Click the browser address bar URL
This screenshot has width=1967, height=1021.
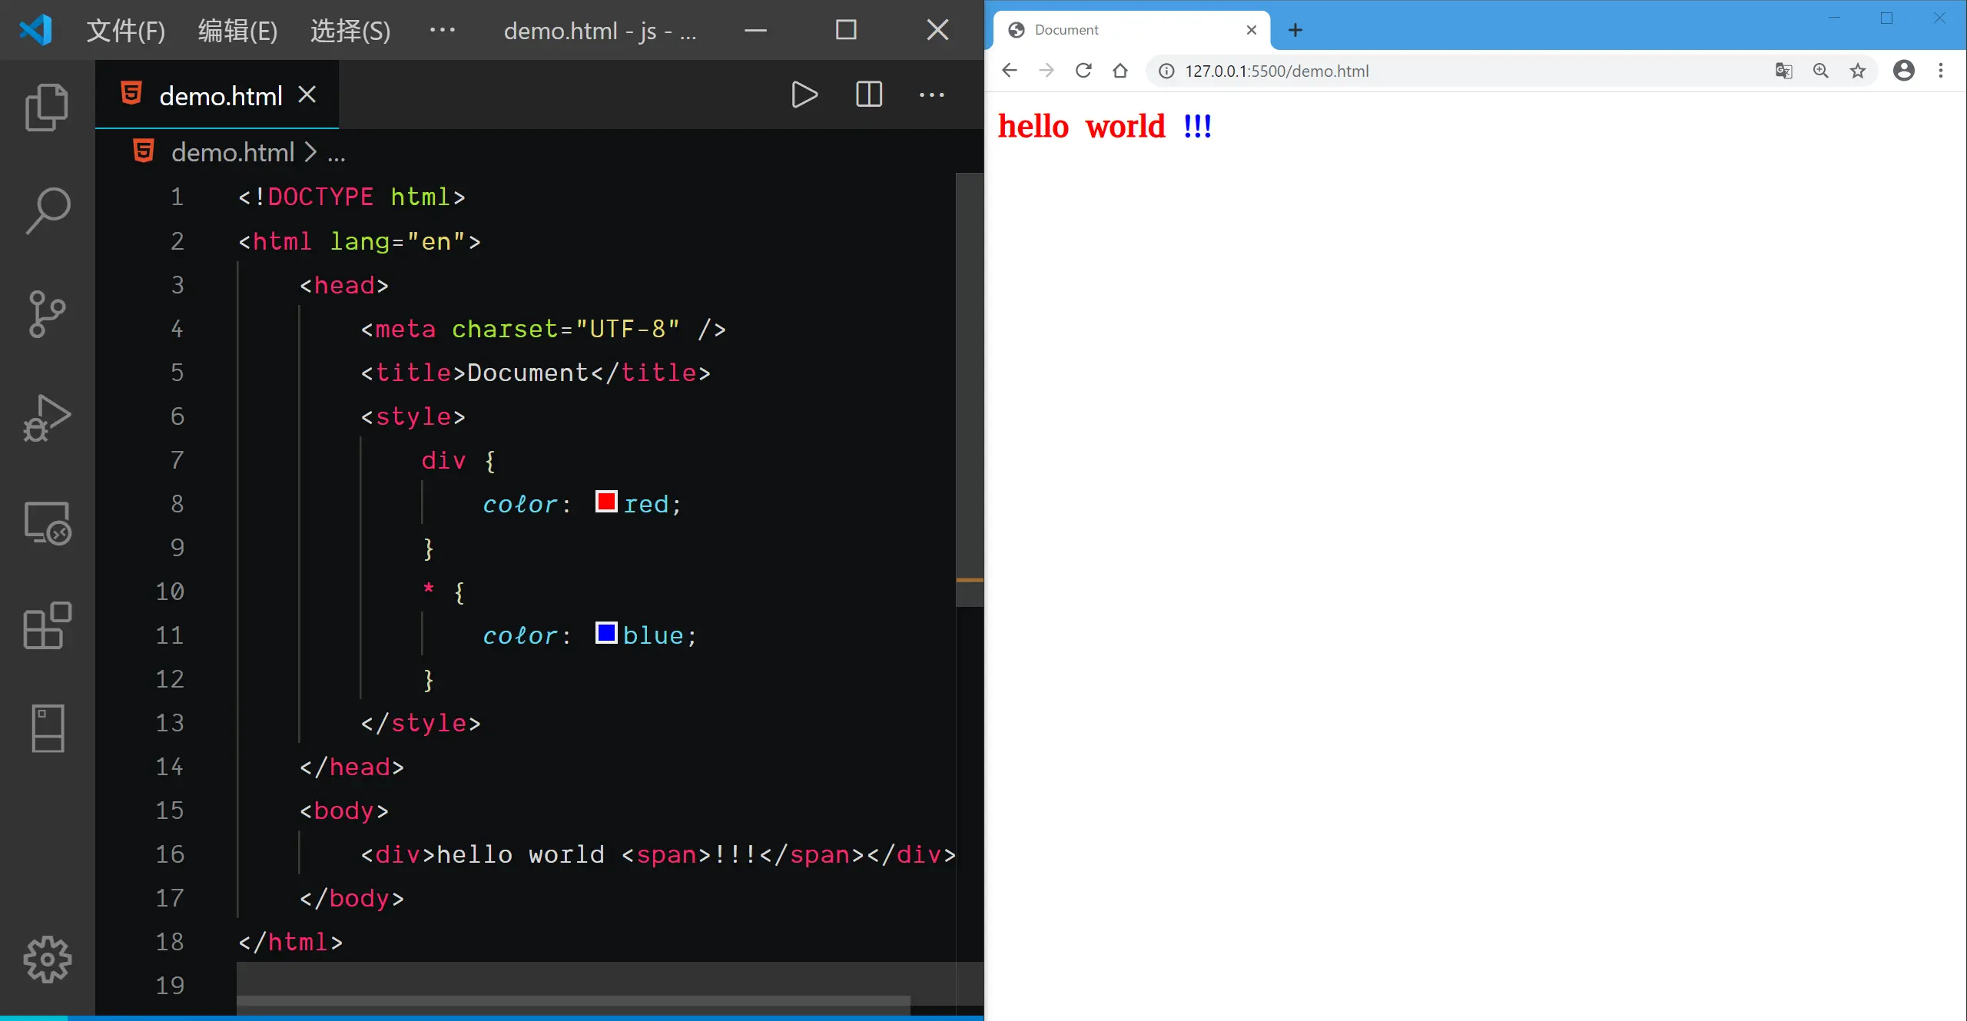click(x=1276, y=71)
